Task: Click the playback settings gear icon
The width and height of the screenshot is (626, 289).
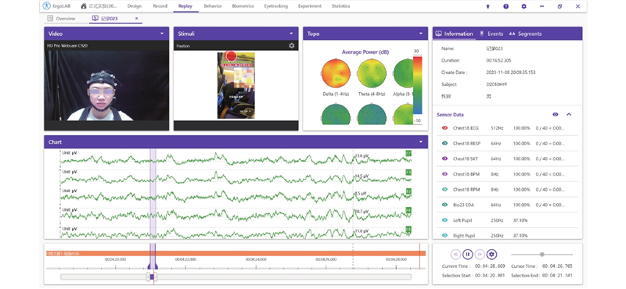Action: coord(491,255)
